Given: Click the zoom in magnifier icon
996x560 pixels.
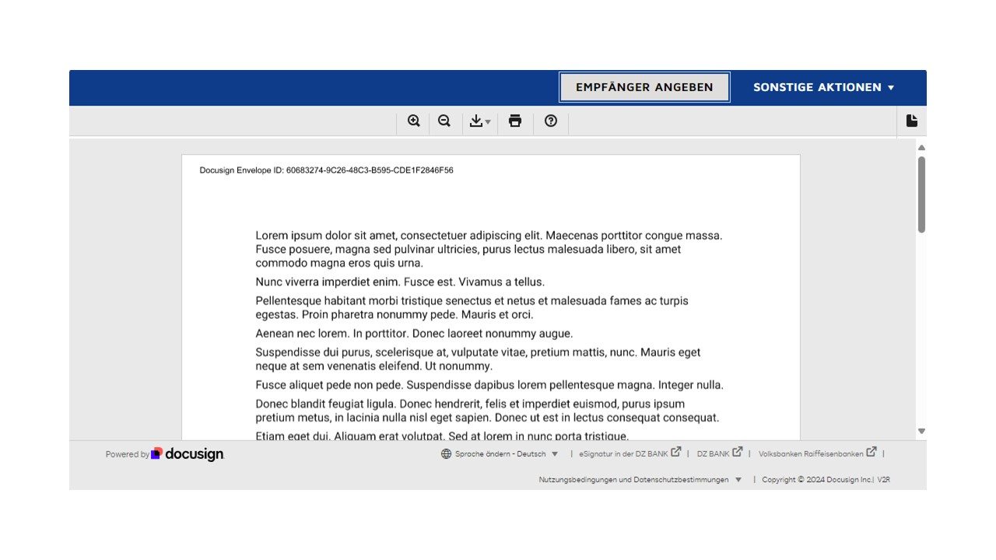Looking at the screenshot, I should [x=414, y=121].
